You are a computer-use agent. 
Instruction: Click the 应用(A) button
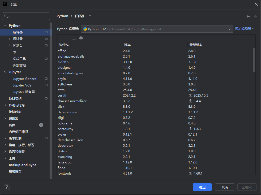click(247, 187)
